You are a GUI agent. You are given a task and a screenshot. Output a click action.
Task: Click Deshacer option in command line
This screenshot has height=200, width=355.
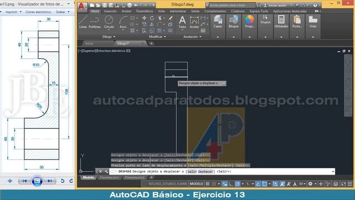206,172
